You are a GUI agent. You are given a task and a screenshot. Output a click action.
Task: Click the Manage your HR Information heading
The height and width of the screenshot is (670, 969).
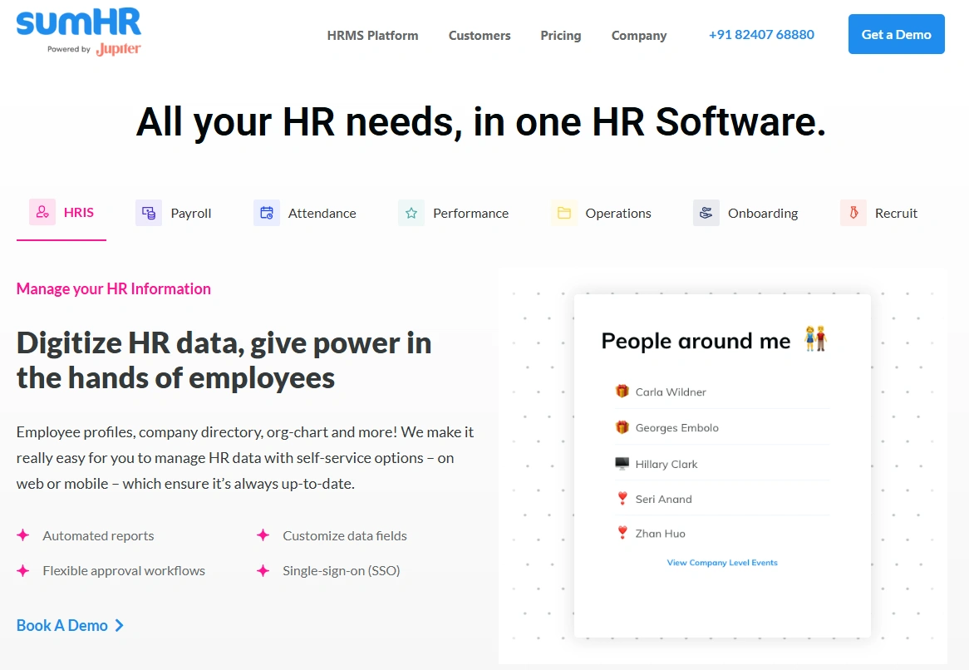click(x=113, y=288)
